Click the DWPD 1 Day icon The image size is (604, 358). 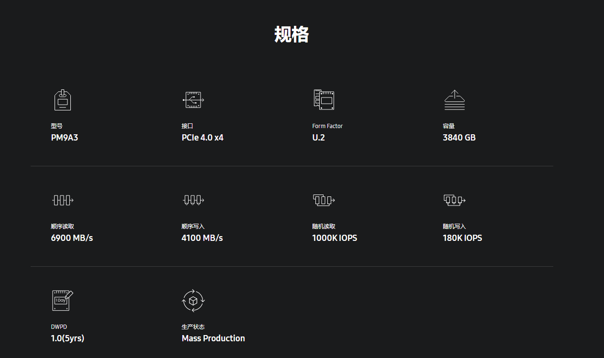pyautogui.click(x=63, y=301)
